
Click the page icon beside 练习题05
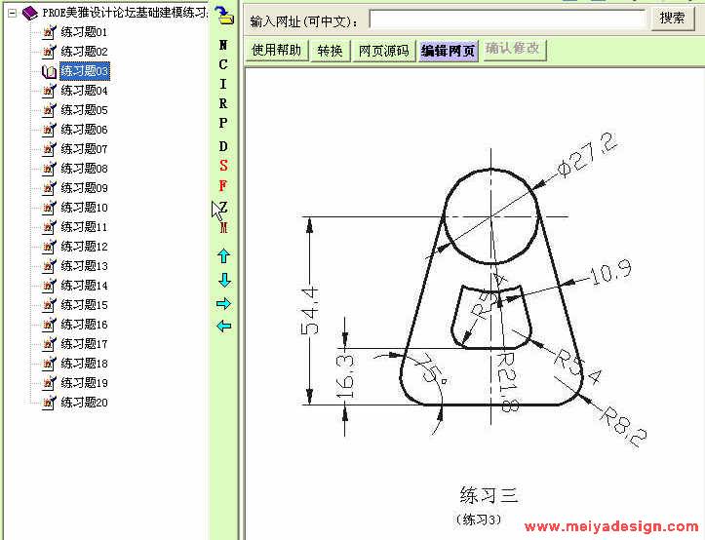49,110
